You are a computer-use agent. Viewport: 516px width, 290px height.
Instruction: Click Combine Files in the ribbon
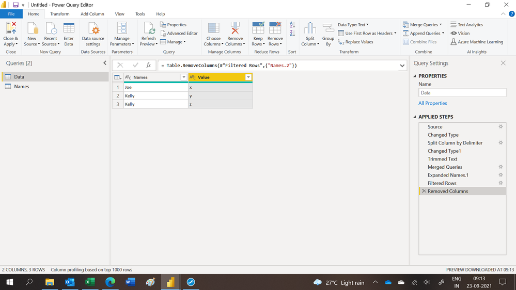pyautogui.click(x=420, y=42)
